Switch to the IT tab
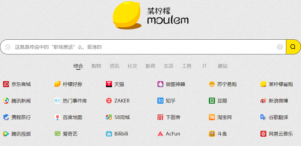 pyautogui.click(x=205, y=66)
